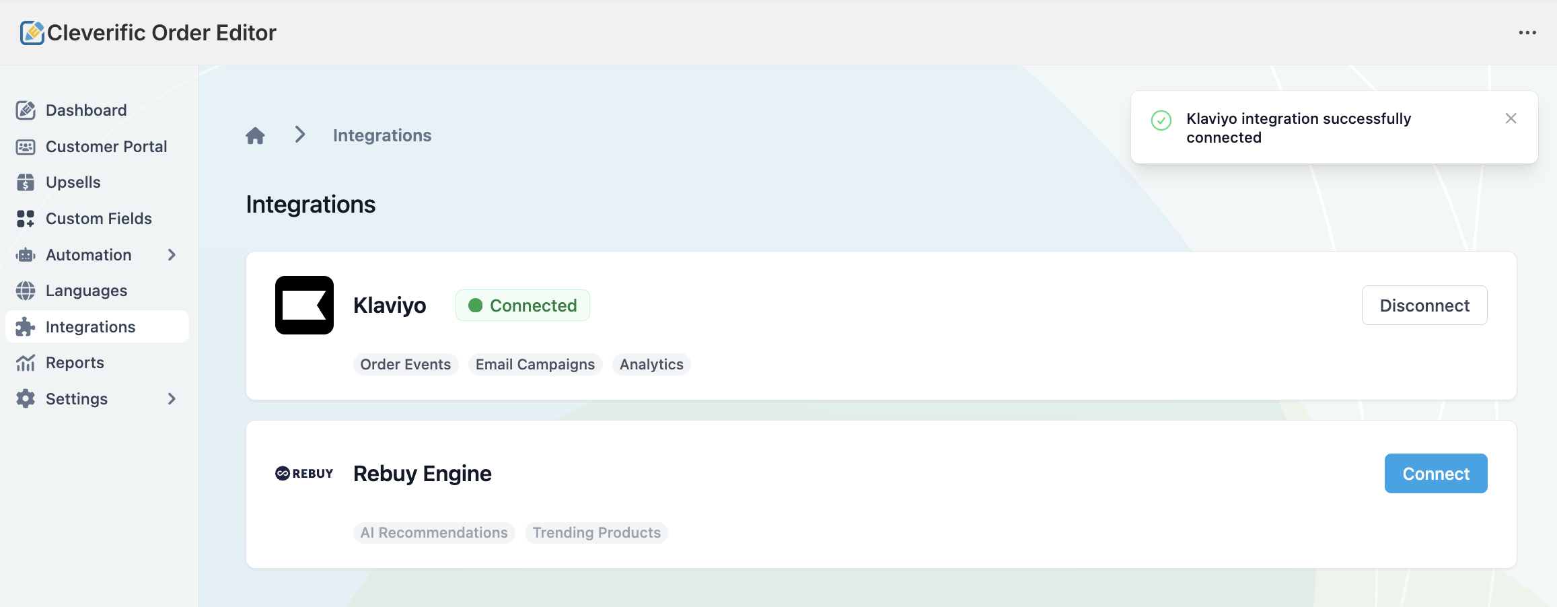Screen dimensions: 1557x607
Task: Click the Settings gear icon
Action: pyautogui.click(x=26, y=399)
